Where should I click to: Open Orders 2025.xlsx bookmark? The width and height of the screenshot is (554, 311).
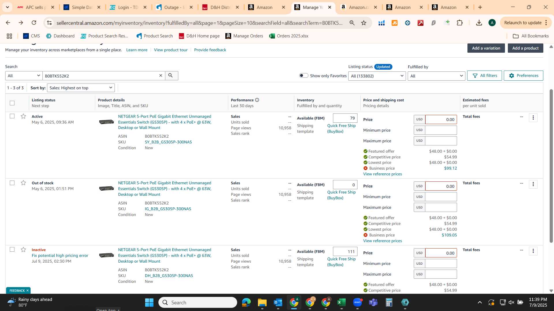click(x=289, y=36)
